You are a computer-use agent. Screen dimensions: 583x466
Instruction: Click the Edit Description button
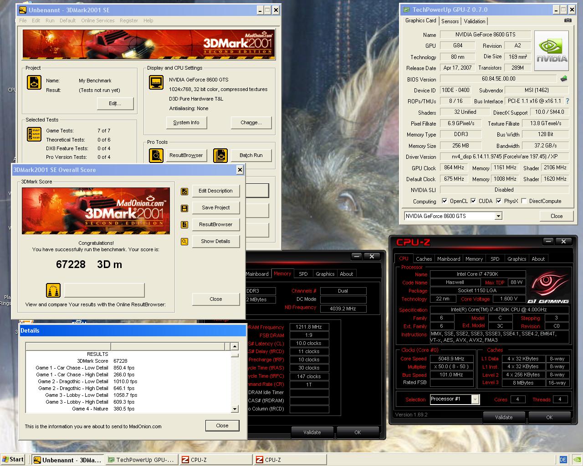coord(215,191)
